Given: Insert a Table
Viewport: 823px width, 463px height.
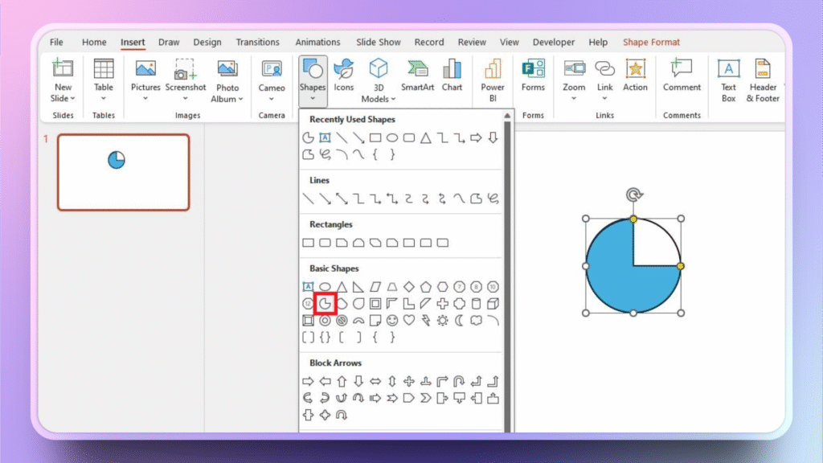Looking at the screenshot, I should click(103, 76).
